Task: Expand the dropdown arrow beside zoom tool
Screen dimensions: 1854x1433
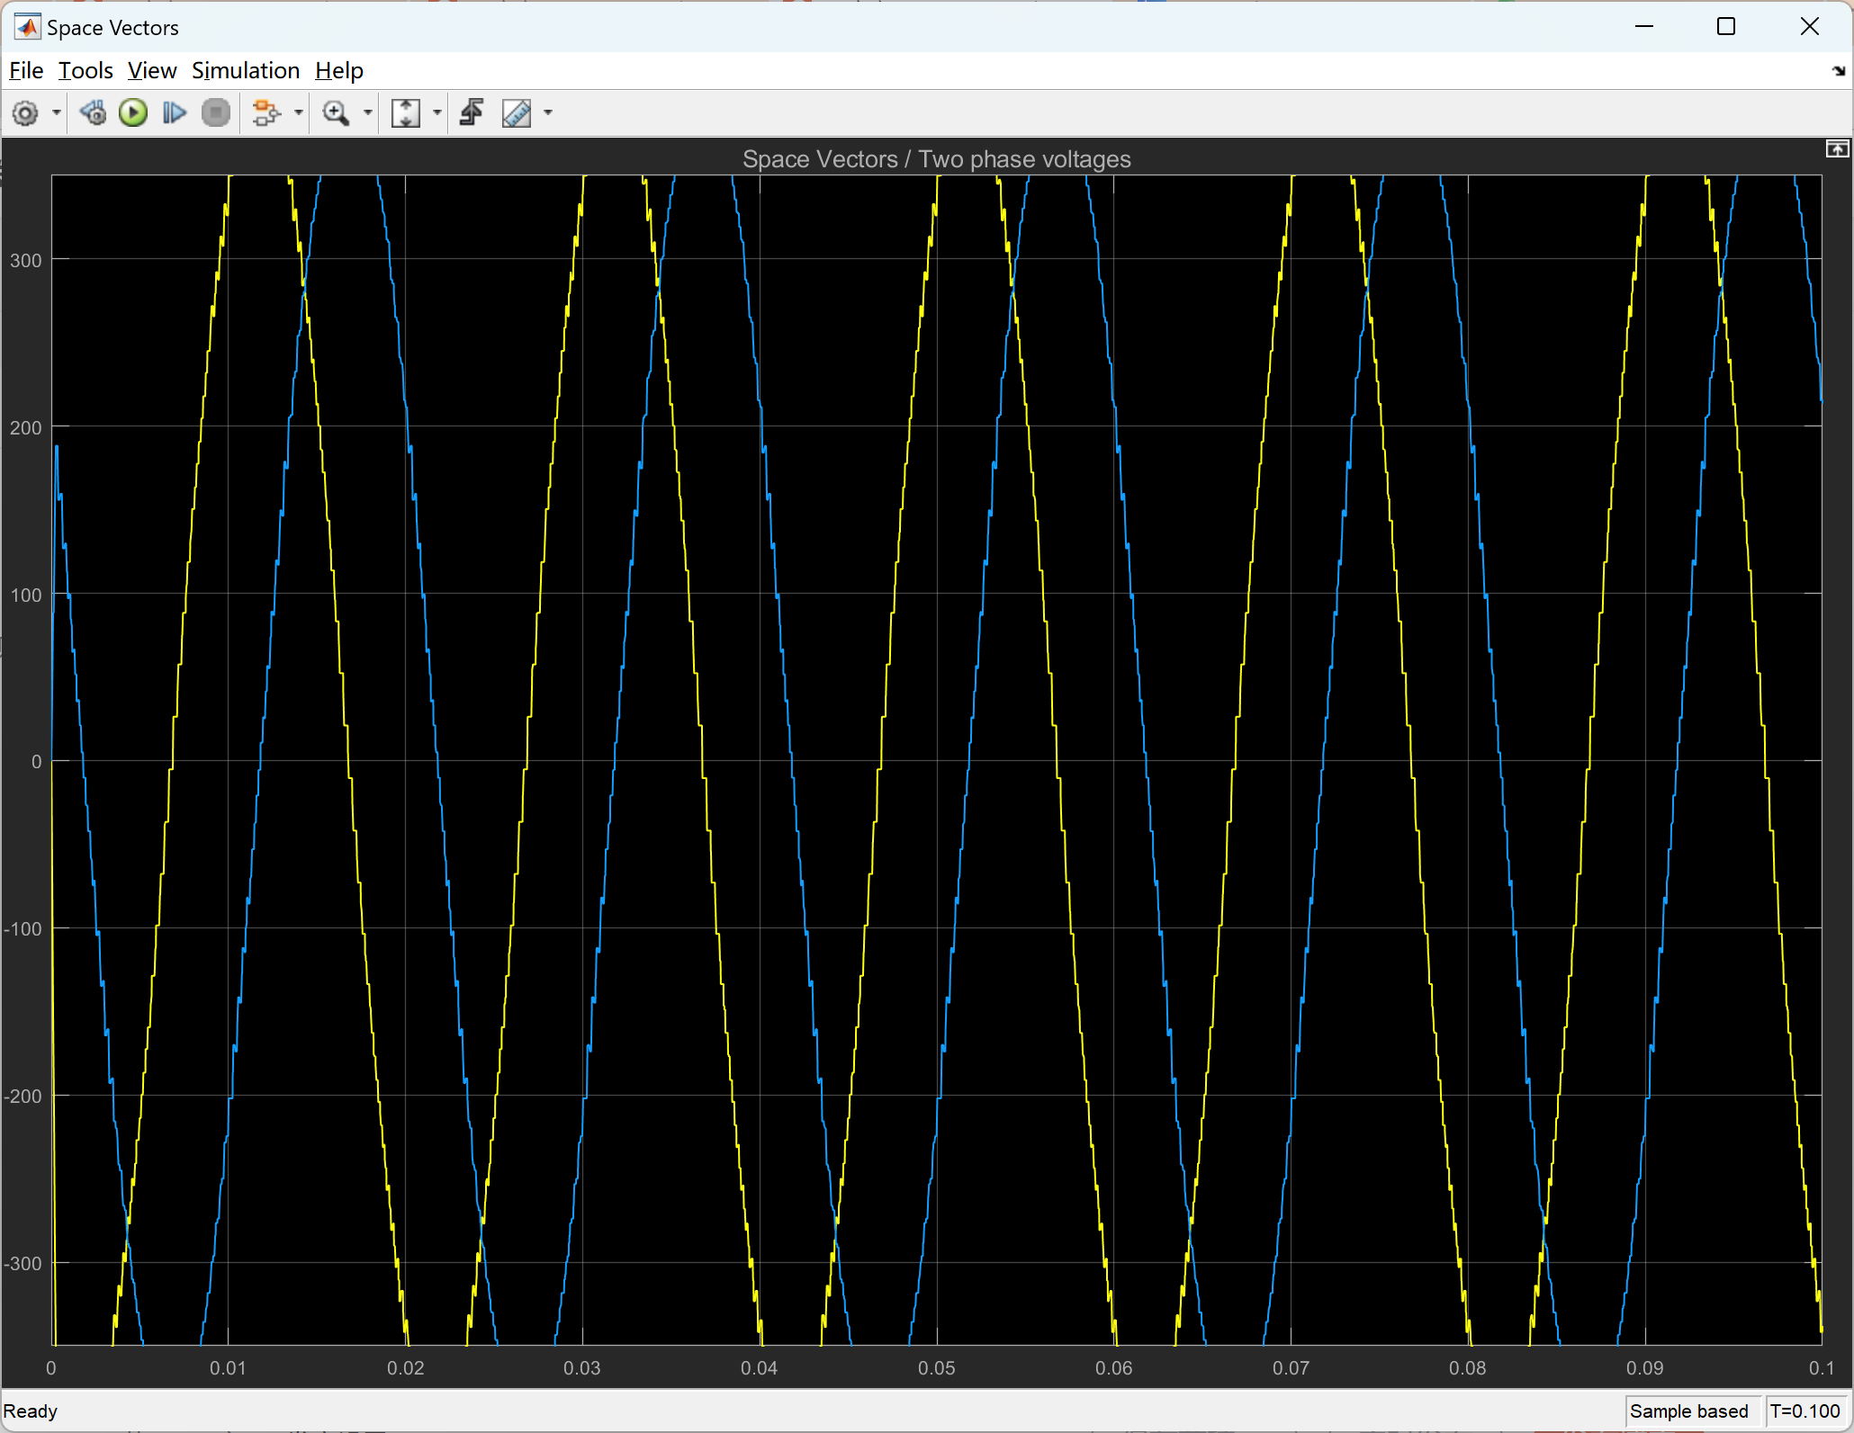Action: [367, 113]
